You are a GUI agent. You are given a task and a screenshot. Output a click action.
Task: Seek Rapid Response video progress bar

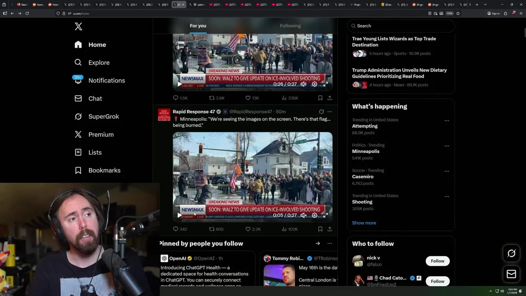(x=252, y=207)
